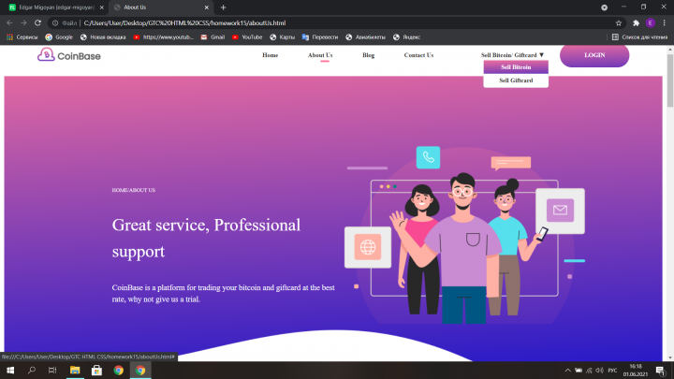Open Chrome three-dot menu

click(664, 23)
